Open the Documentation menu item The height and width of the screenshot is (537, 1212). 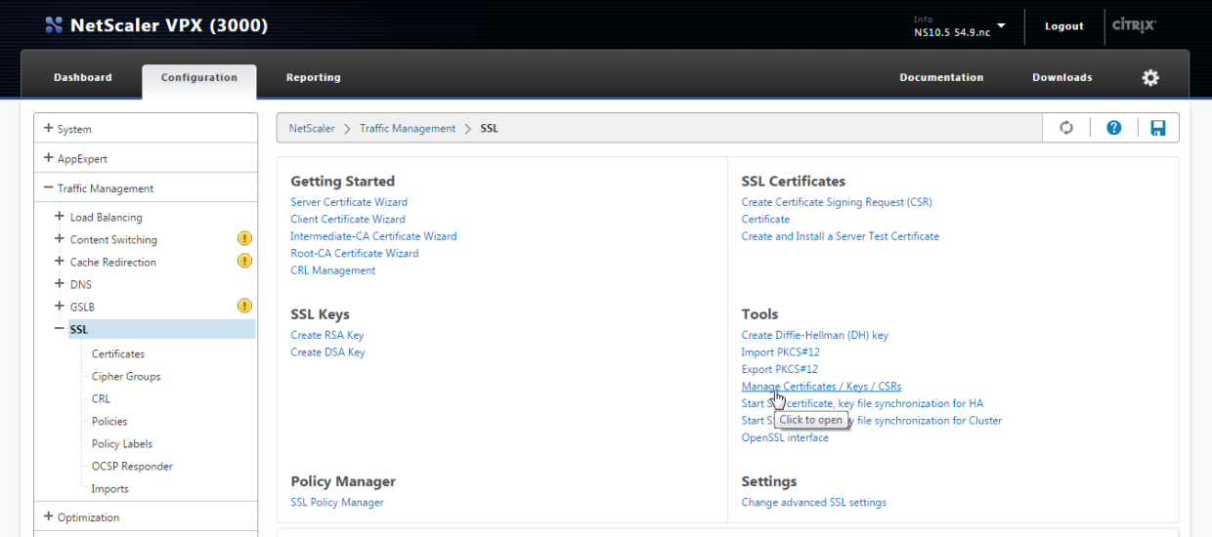[941, 78]
